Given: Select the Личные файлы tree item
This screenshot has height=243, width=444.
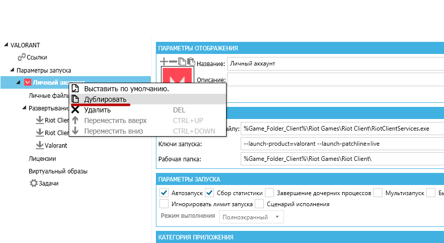Looking at the screenshot, I should tap(49, 96).
